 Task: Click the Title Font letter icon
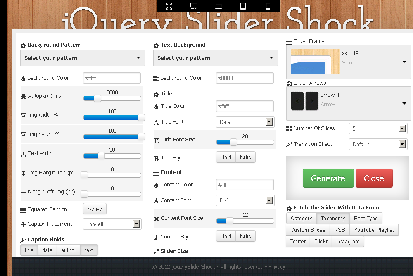tap(156, 122)
